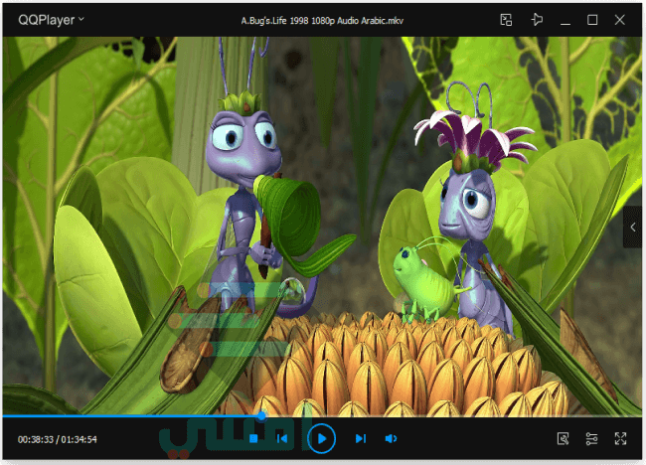Skip to the next video
Image resolution: width=646 pixels, height=465 pixels.
tap(361, 438)
